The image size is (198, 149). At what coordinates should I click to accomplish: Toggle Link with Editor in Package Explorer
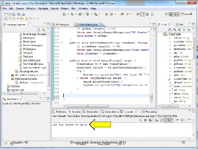(x=43, y=30)
